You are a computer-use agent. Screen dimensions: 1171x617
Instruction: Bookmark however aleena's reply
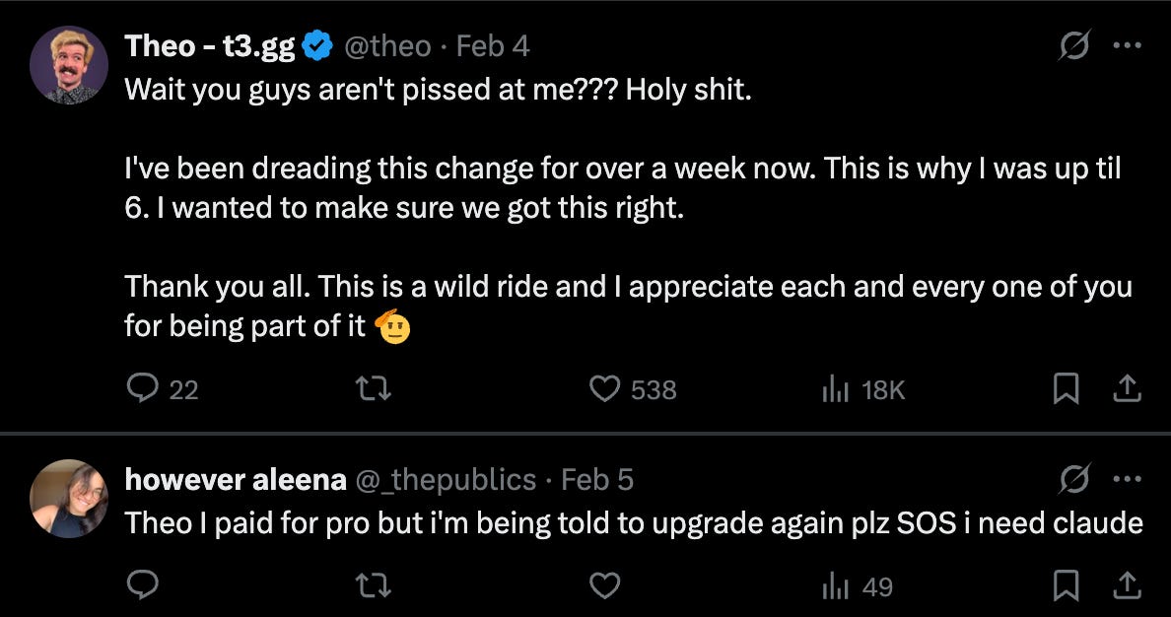coord(1066,586)
